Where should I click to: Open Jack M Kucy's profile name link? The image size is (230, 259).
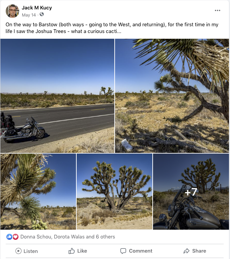coord(37,8)
